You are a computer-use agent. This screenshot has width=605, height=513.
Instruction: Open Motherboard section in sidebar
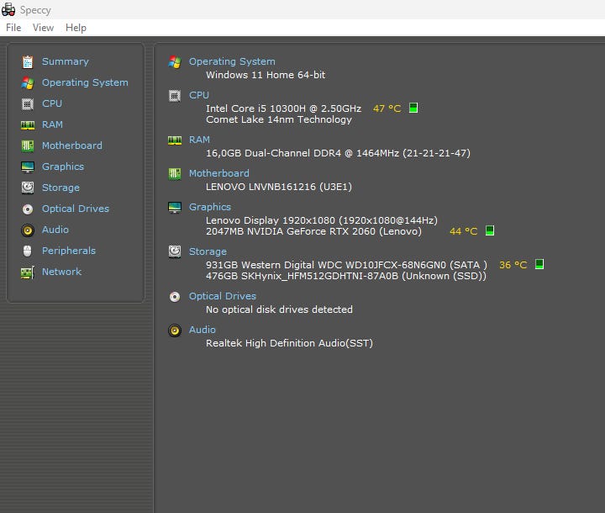tap(72, 145)
